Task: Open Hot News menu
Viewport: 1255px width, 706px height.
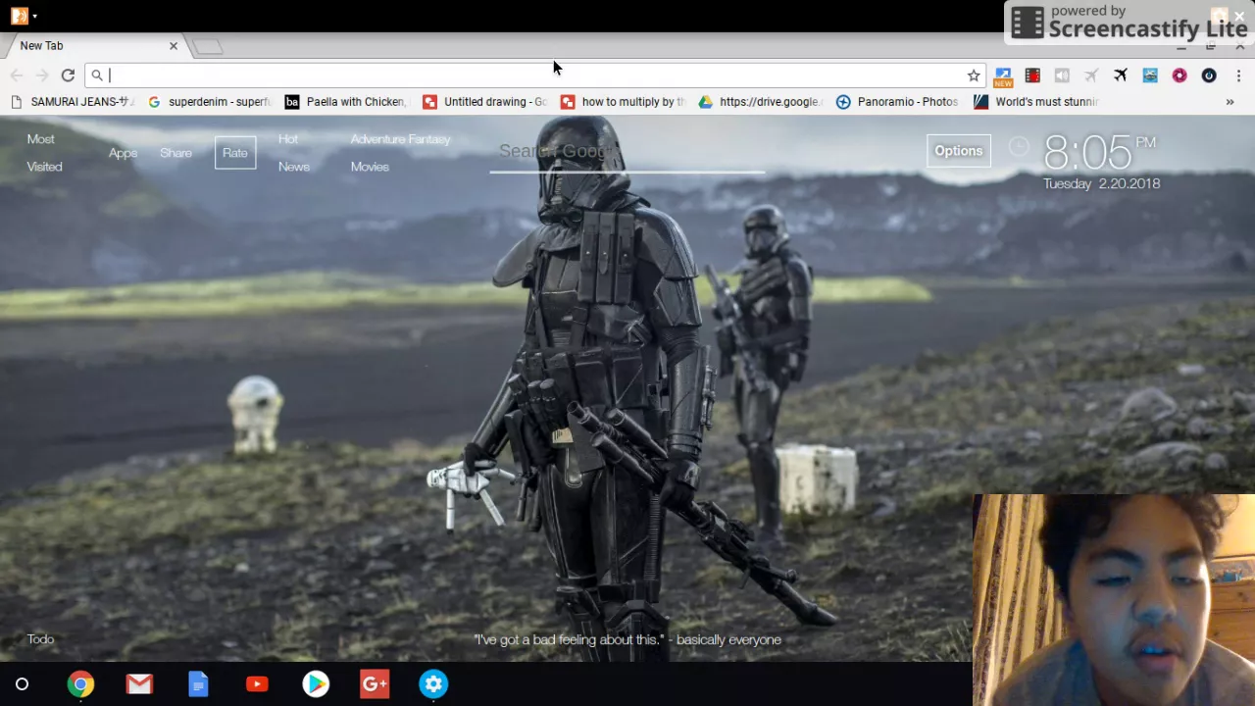Action: point(293,153)
